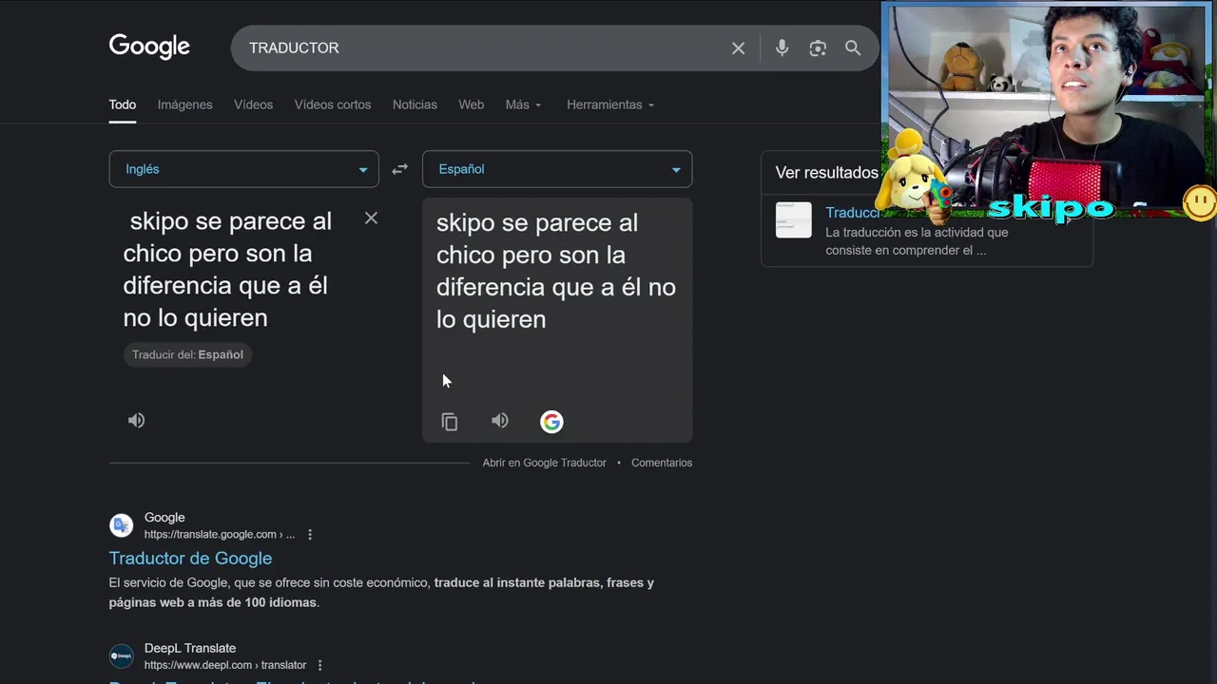The image size is (1217, 684).
Task: Select the Todo tab
Action: (x=123, y=104)
